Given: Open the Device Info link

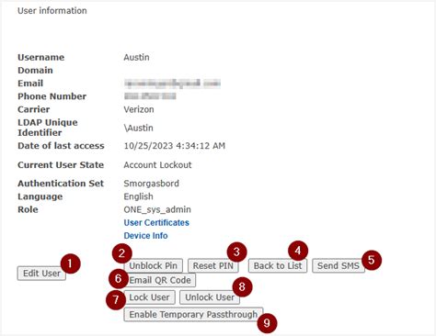Looking at the screenshot, I should tap(145, 236).
